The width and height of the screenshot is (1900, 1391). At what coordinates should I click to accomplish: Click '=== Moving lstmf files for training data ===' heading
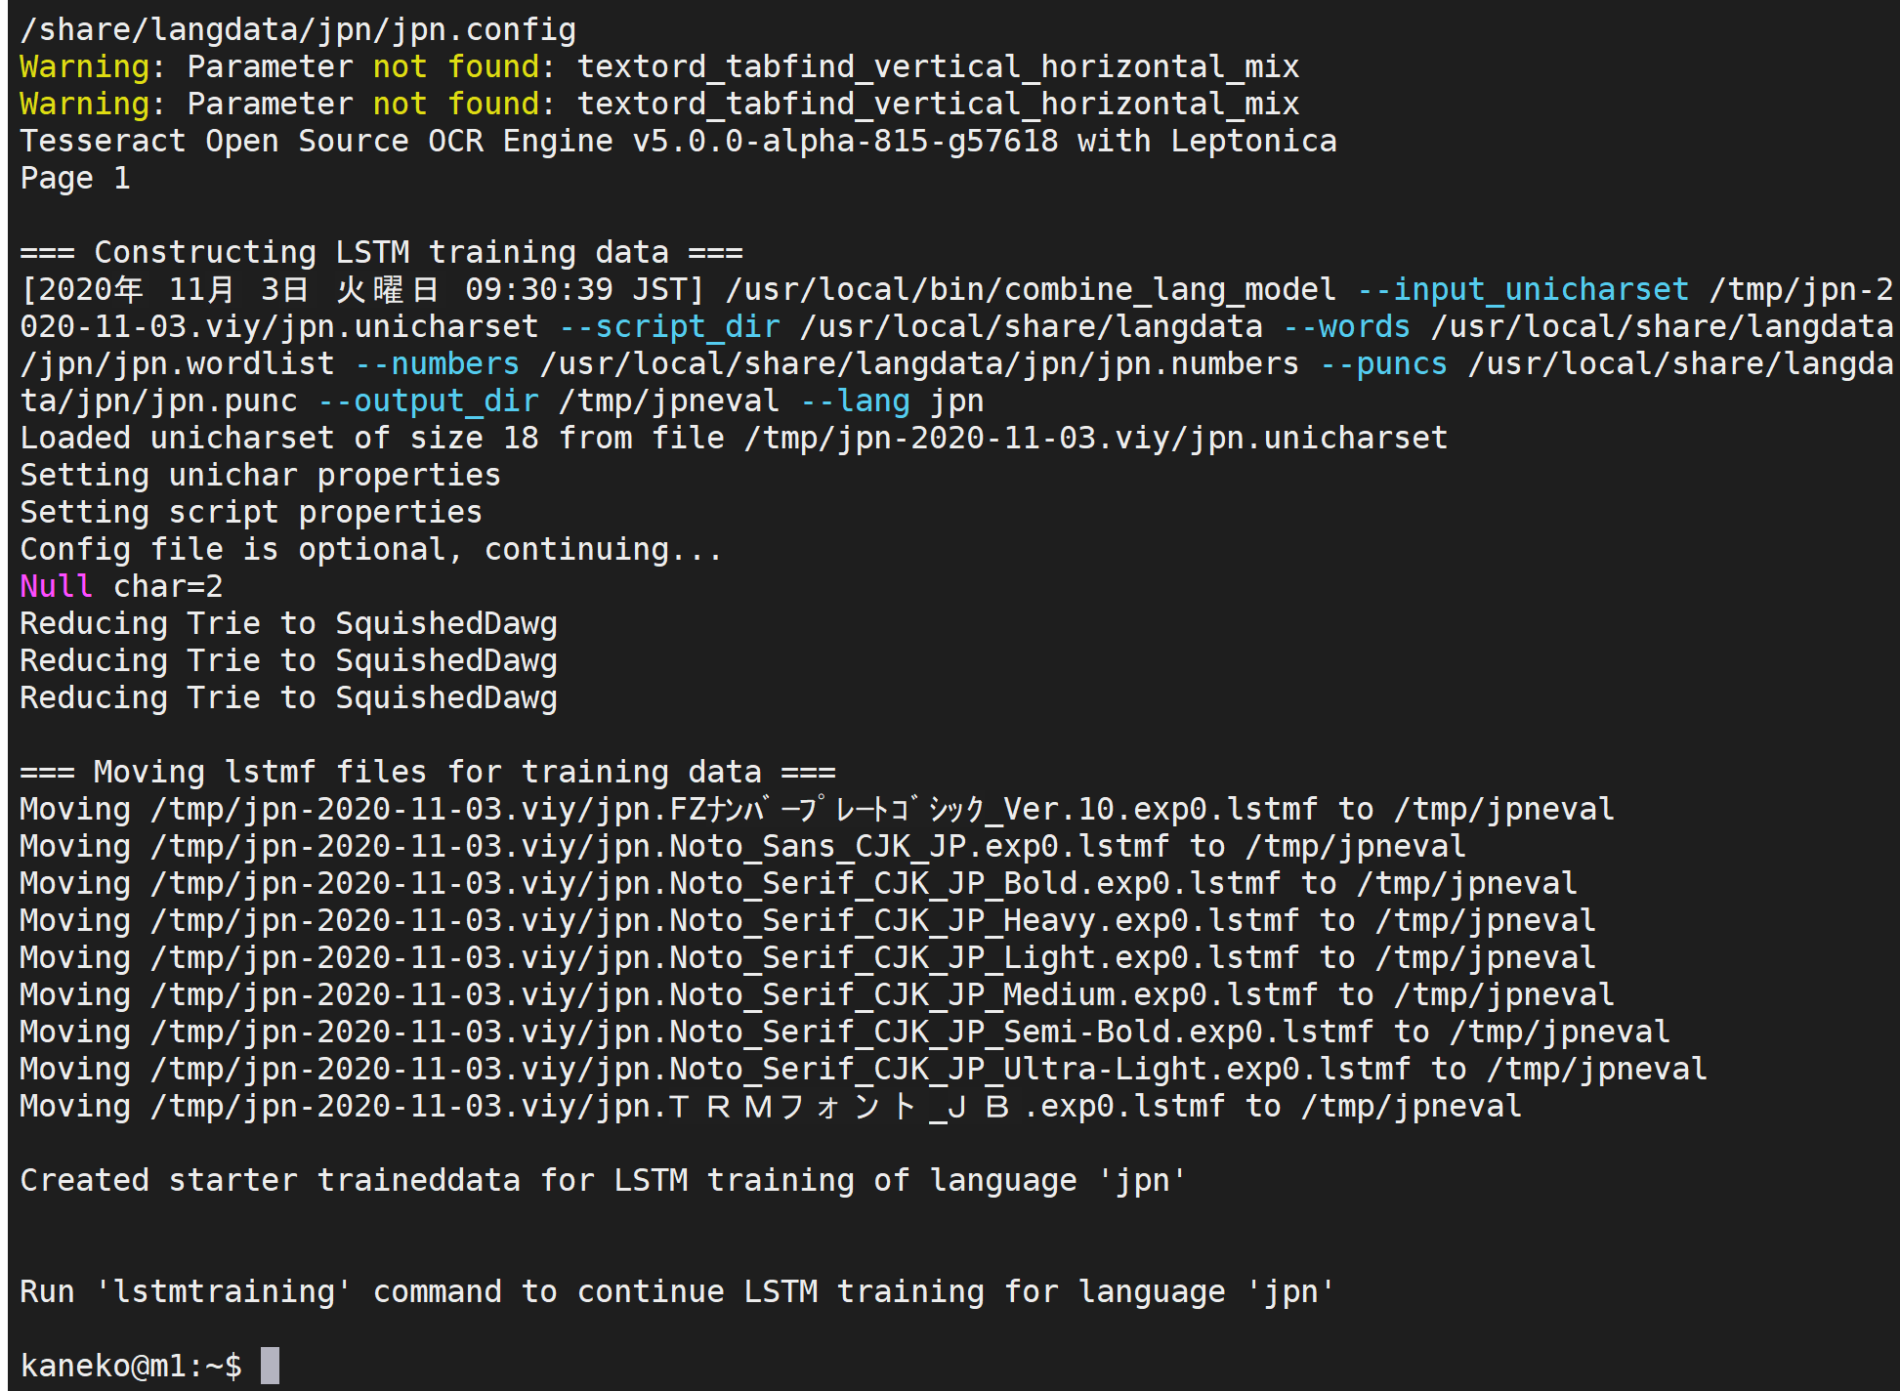pos(428,773)
